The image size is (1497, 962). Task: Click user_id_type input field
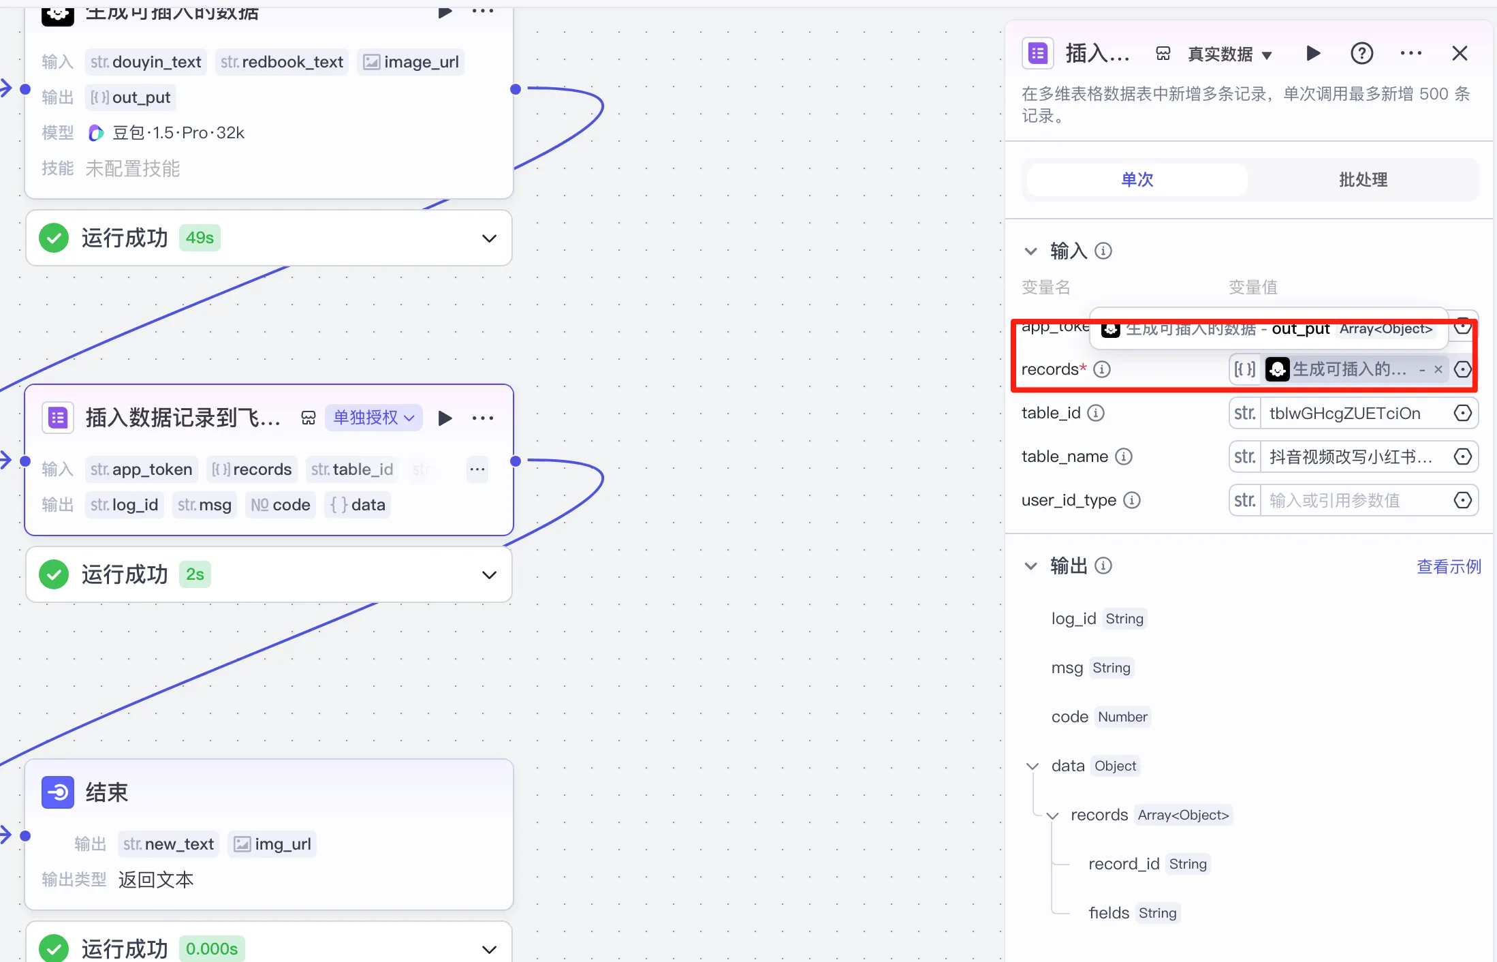pyautogui.click(x=1352, y=501)
